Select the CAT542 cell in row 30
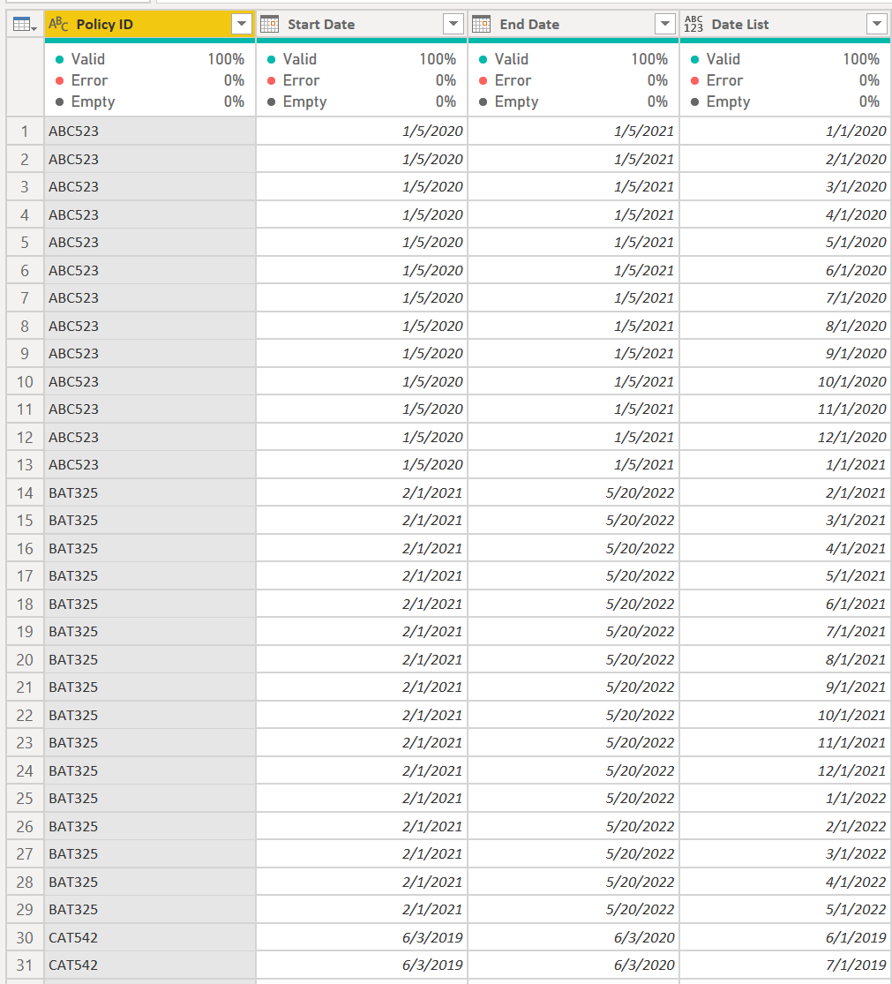This screenshot has height=984, width=892. (150, 937)
